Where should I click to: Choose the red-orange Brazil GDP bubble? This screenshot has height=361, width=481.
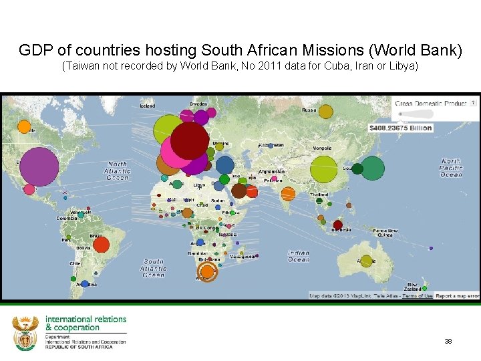click(x=102, y=245)
